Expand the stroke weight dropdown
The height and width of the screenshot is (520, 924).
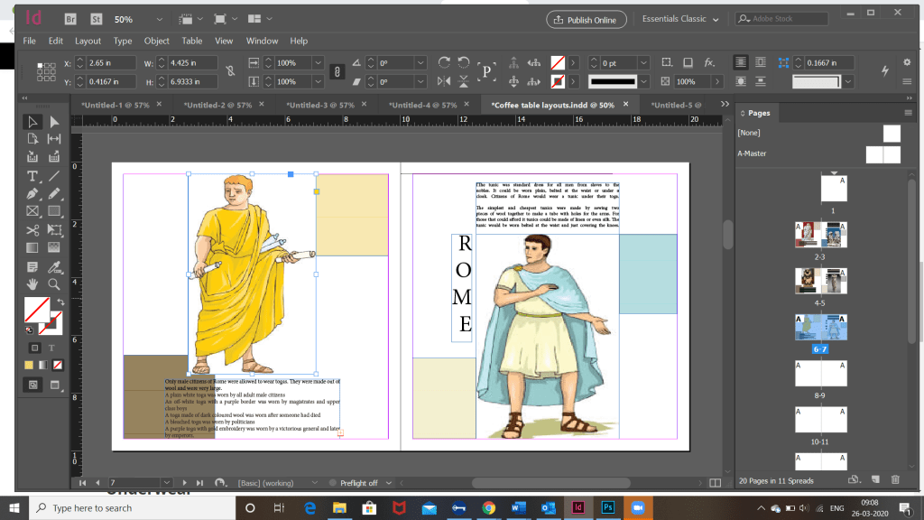click(x=643, y=63)
